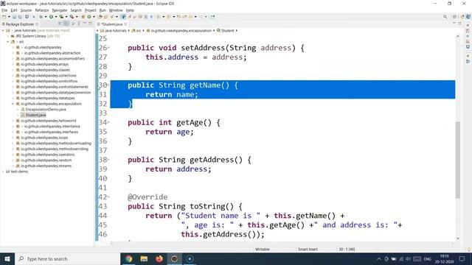Open Package Explorer view menu (three dots)
This screenshot has width=472, height=265.
tap(79, 24)
